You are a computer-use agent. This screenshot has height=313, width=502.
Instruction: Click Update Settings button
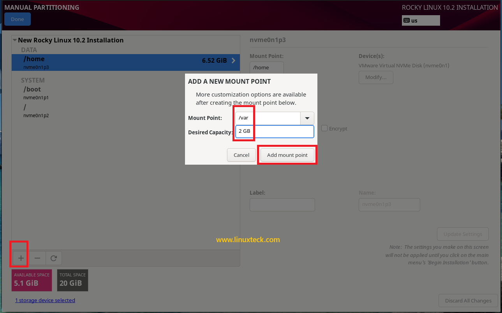(463, 234)
